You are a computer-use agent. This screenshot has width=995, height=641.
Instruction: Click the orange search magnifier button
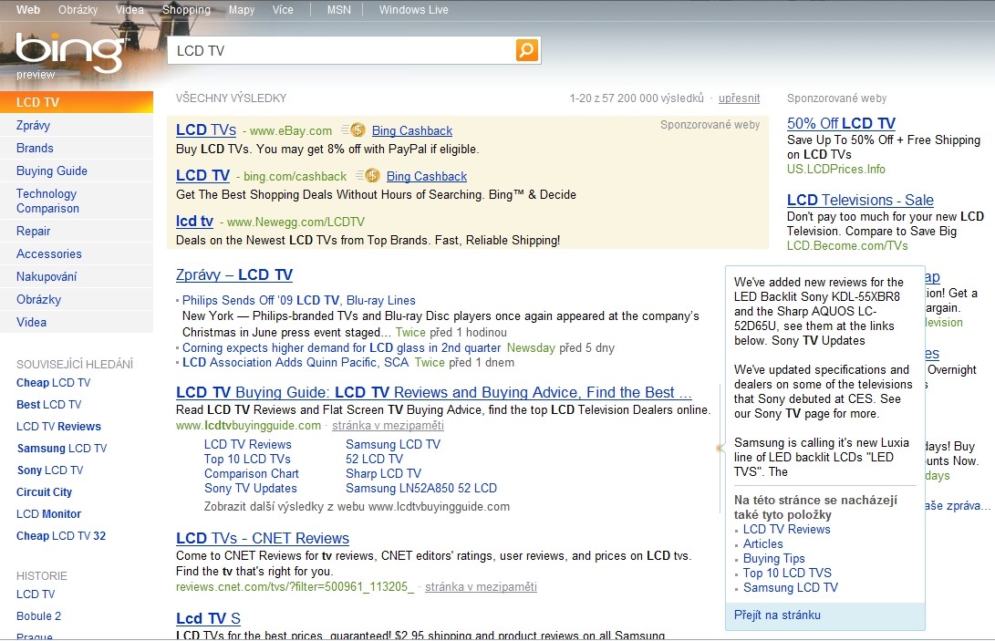click(527, 50)
